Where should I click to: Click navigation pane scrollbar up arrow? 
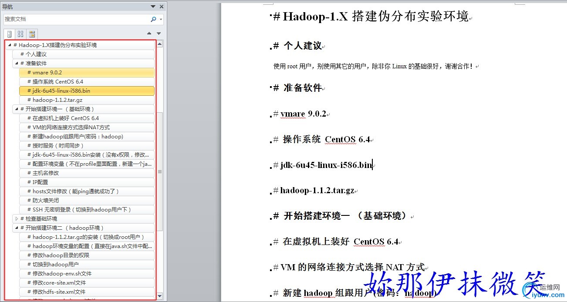(x=160, y=44)
